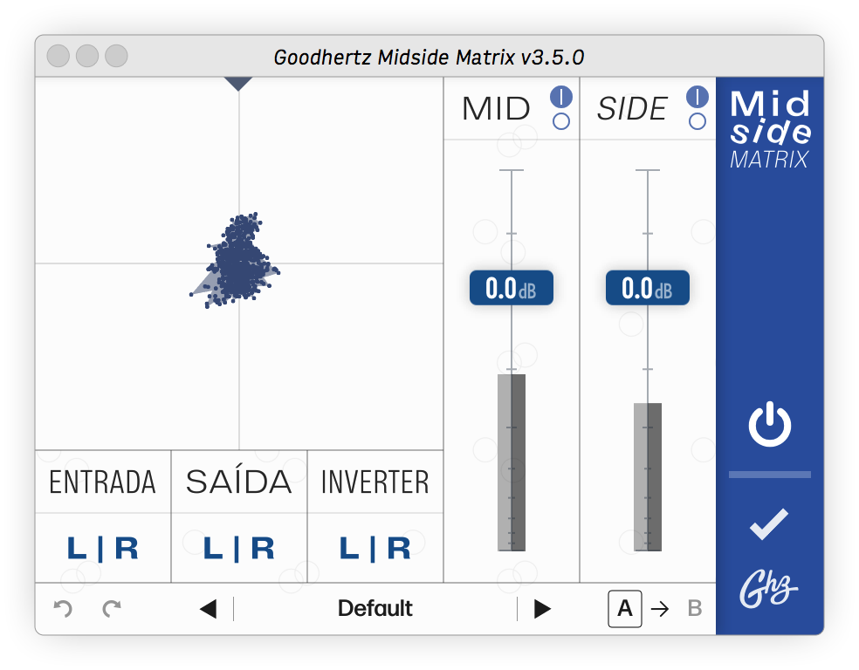Switch to the B preset slot
Image resolution: width=859 pixels, height=670 pixels.
coord(695,609)
